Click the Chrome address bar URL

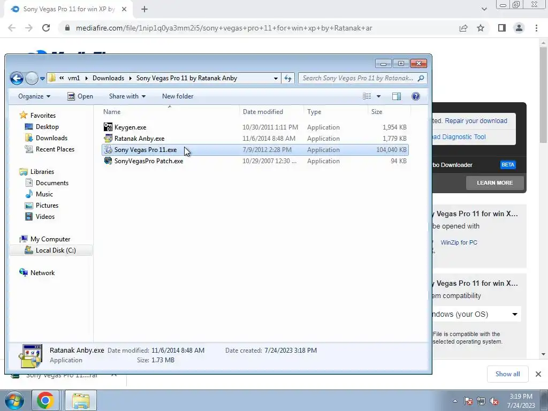[224, 28]
